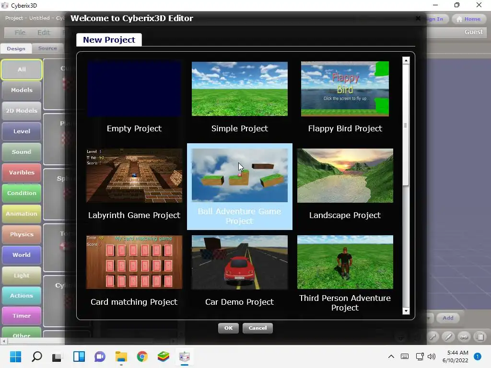Screen dimensions: 491x368
Task: Open BlueStacks from the taskbar
Action: pos(163,356)
